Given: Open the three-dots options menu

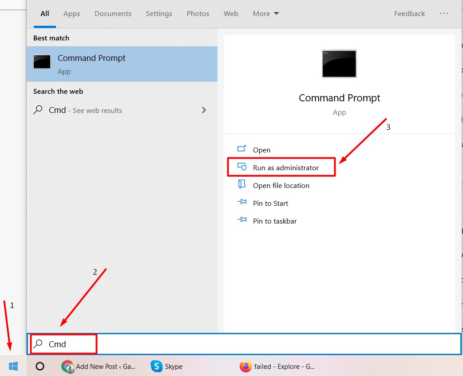Looking at the screenshot, I should (x=444, y=13).
